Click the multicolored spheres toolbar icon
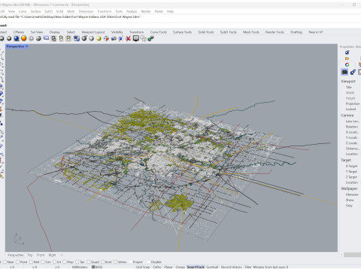The height and width of the screenshot is (270, 361). [150, 38]
